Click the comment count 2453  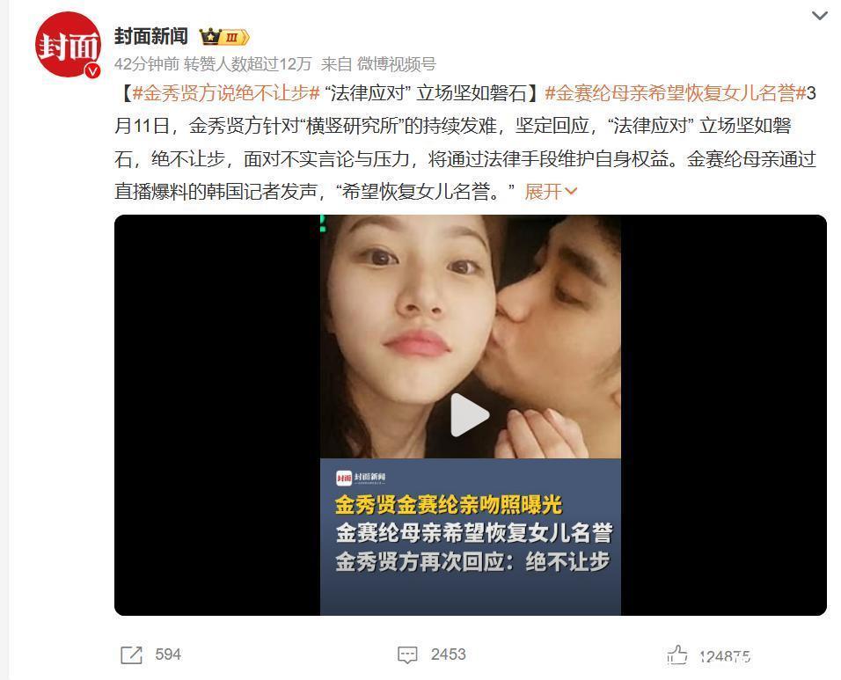[x=449, y=654]
